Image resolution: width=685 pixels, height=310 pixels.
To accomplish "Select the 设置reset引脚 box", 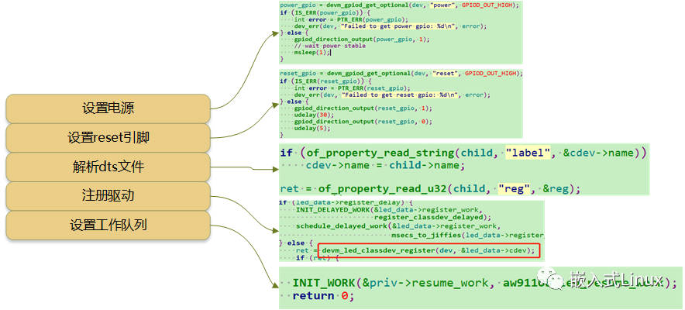I will click(108, 138).
